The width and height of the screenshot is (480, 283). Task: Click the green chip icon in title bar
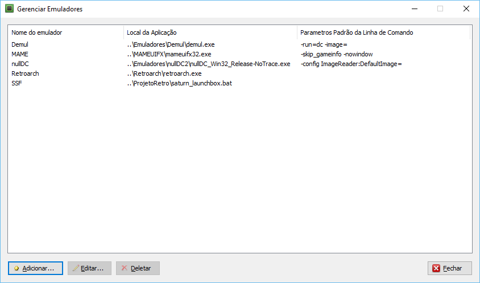click(x=9, y=9)
